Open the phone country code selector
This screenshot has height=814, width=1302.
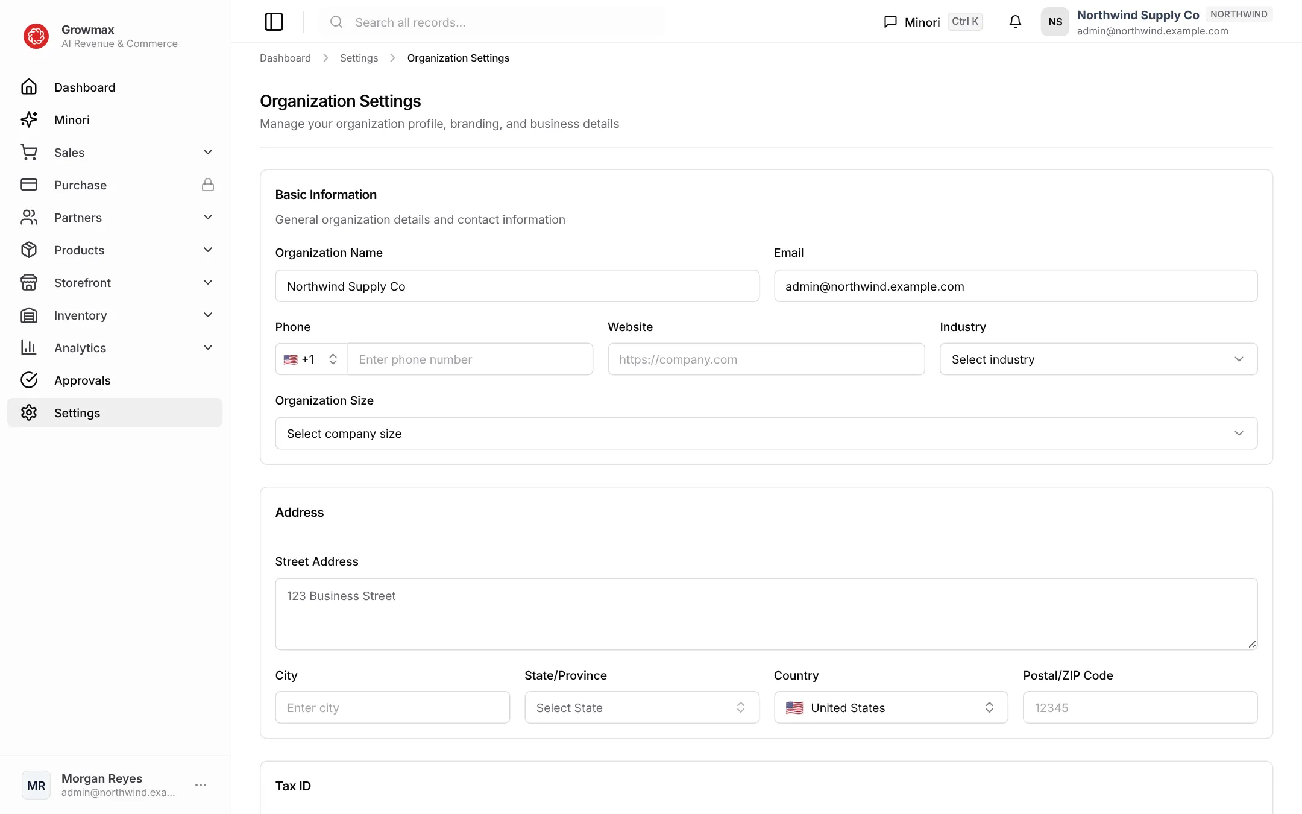coord(312,359)
